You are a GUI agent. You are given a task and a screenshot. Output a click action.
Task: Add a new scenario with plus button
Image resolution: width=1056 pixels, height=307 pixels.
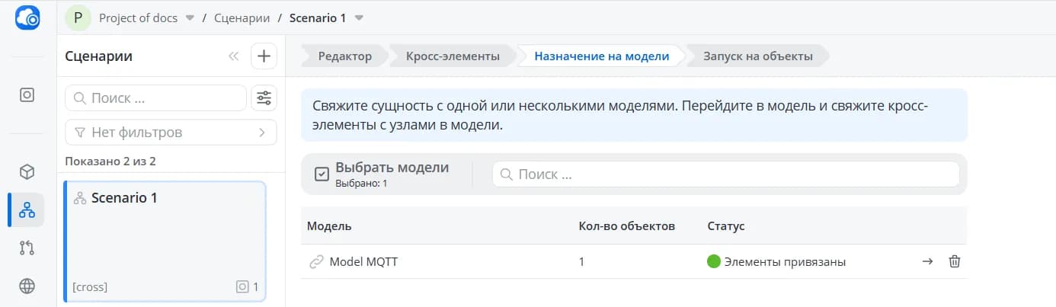pyautogui.click(x=264, y=56)
